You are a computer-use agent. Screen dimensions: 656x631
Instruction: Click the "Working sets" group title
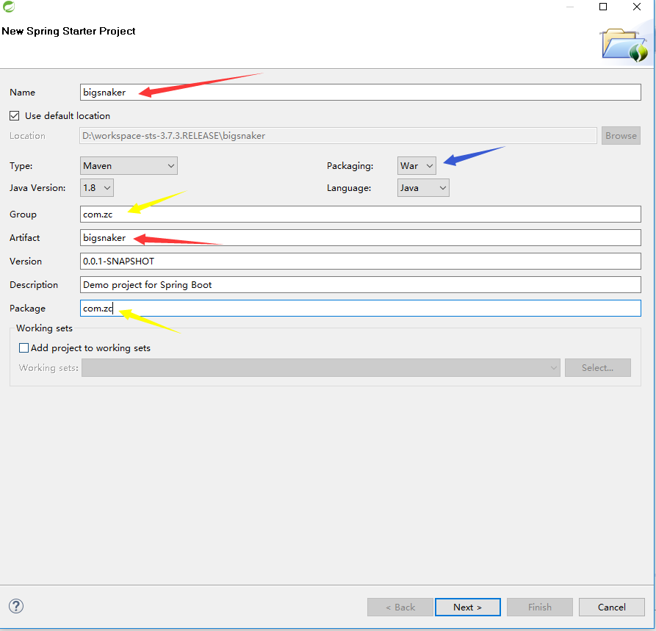tap(44, 328)
